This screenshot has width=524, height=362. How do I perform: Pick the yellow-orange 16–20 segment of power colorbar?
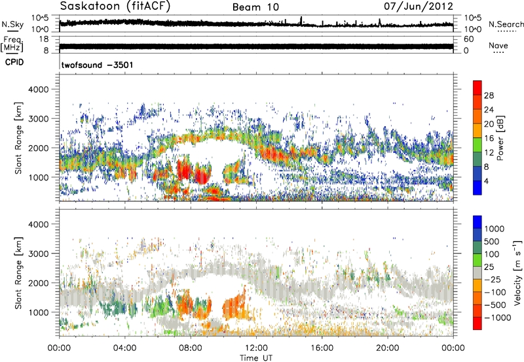(477, 130)
